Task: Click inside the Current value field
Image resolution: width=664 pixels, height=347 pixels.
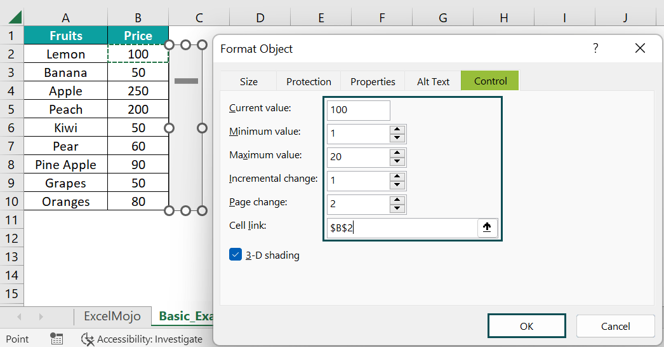Action: tap(358, 110)
